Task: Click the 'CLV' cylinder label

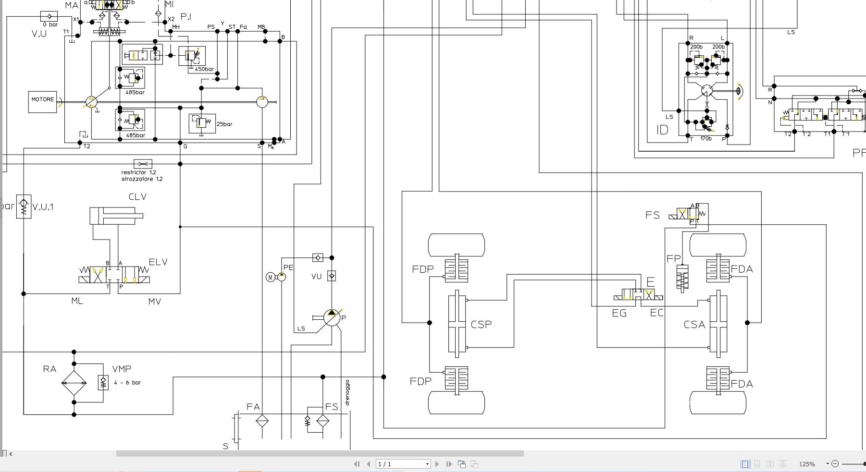Action: pyautogui.click(x=137, y=197)
